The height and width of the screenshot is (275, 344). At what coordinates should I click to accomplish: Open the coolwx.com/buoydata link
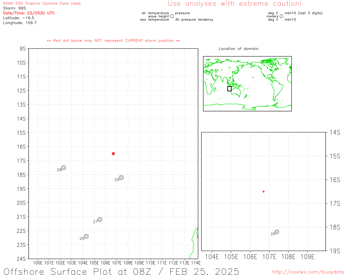(x=308, y=272)
